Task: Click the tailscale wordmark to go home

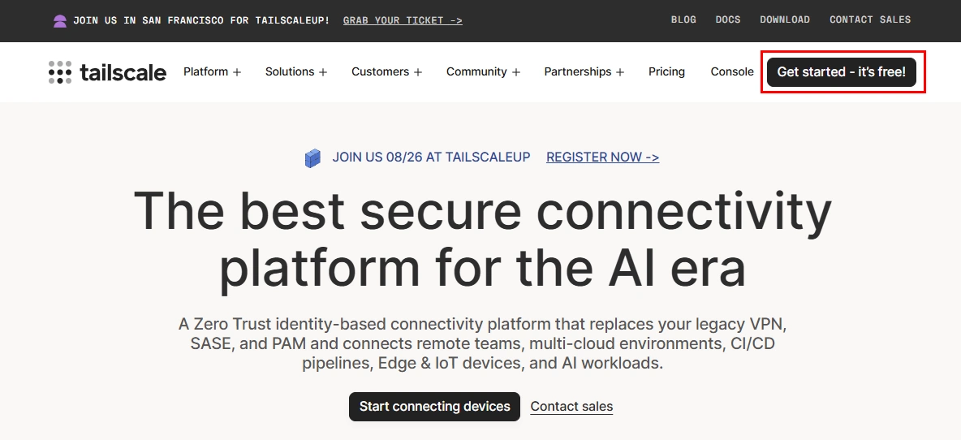Action: point(123,73)
